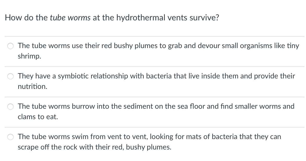Image resolution: width=306 pixels, height=161 pixels.
Task: Choose the third multiple-choice option circle
Action: pyautogui.click(x=10, y=107)
